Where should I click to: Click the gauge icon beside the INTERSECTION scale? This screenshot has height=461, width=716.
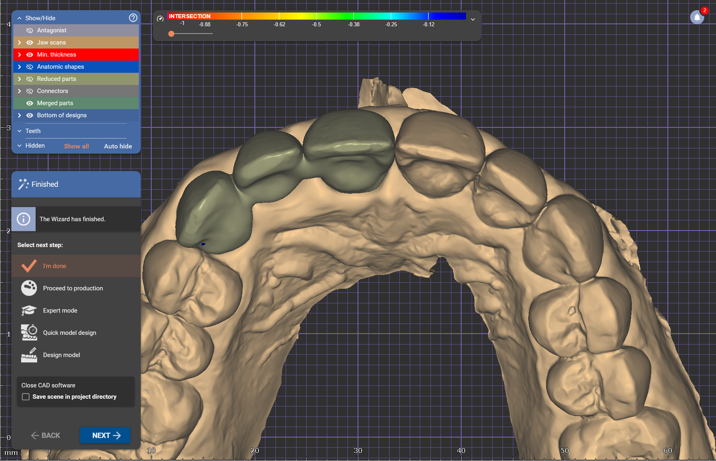point(160,19)
